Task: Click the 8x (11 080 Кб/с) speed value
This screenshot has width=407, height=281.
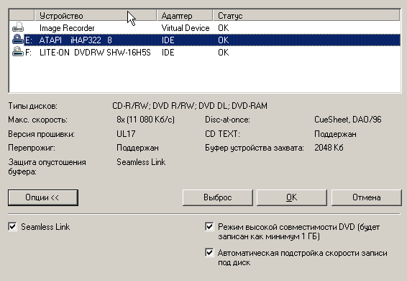Action: coord(146,120)
